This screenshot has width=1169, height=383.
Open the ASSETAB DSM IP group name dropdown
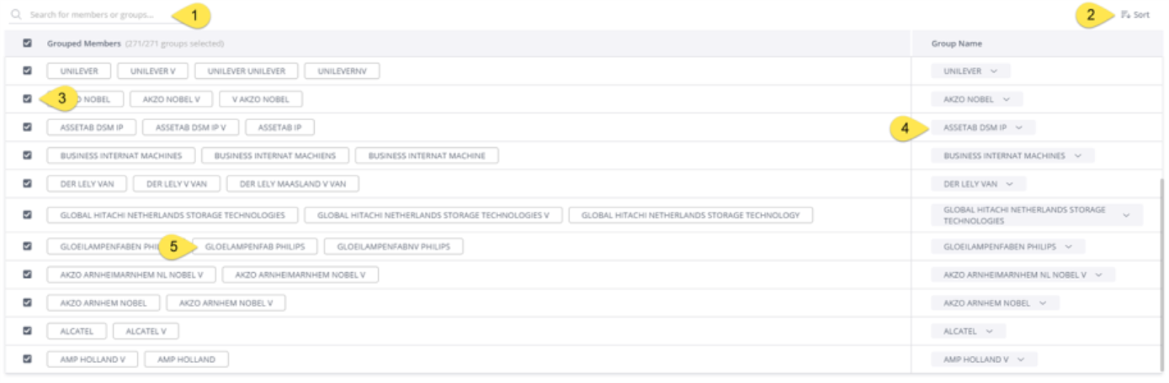point(983,128)
